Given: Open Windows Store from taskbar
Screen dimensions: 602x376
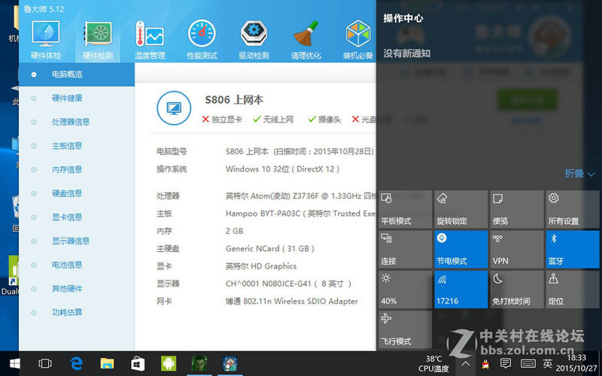Looking at the screenshot, I should 138,364.
